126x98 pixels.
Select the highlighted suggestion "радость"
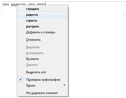click(42, 14)
